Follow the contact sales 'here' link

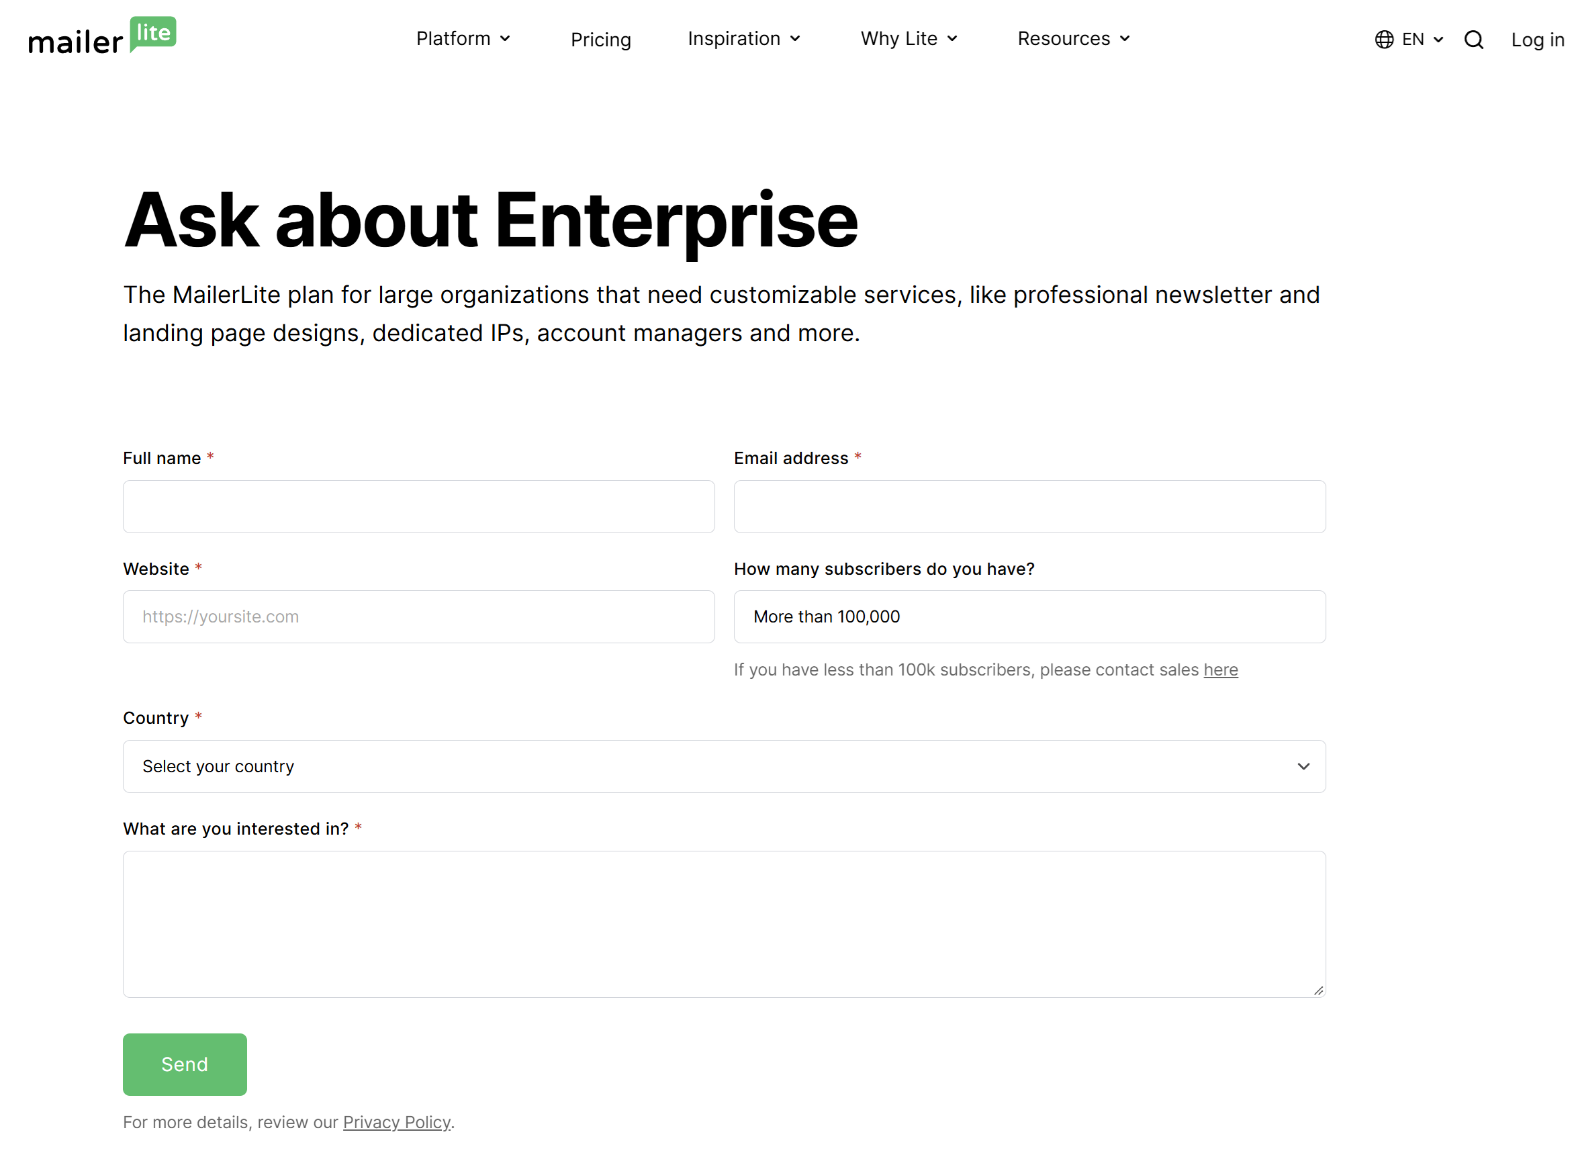pos(1220,669)
